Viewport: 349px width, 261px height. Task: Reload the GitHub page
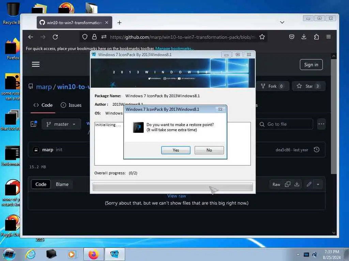pos(55,37)
